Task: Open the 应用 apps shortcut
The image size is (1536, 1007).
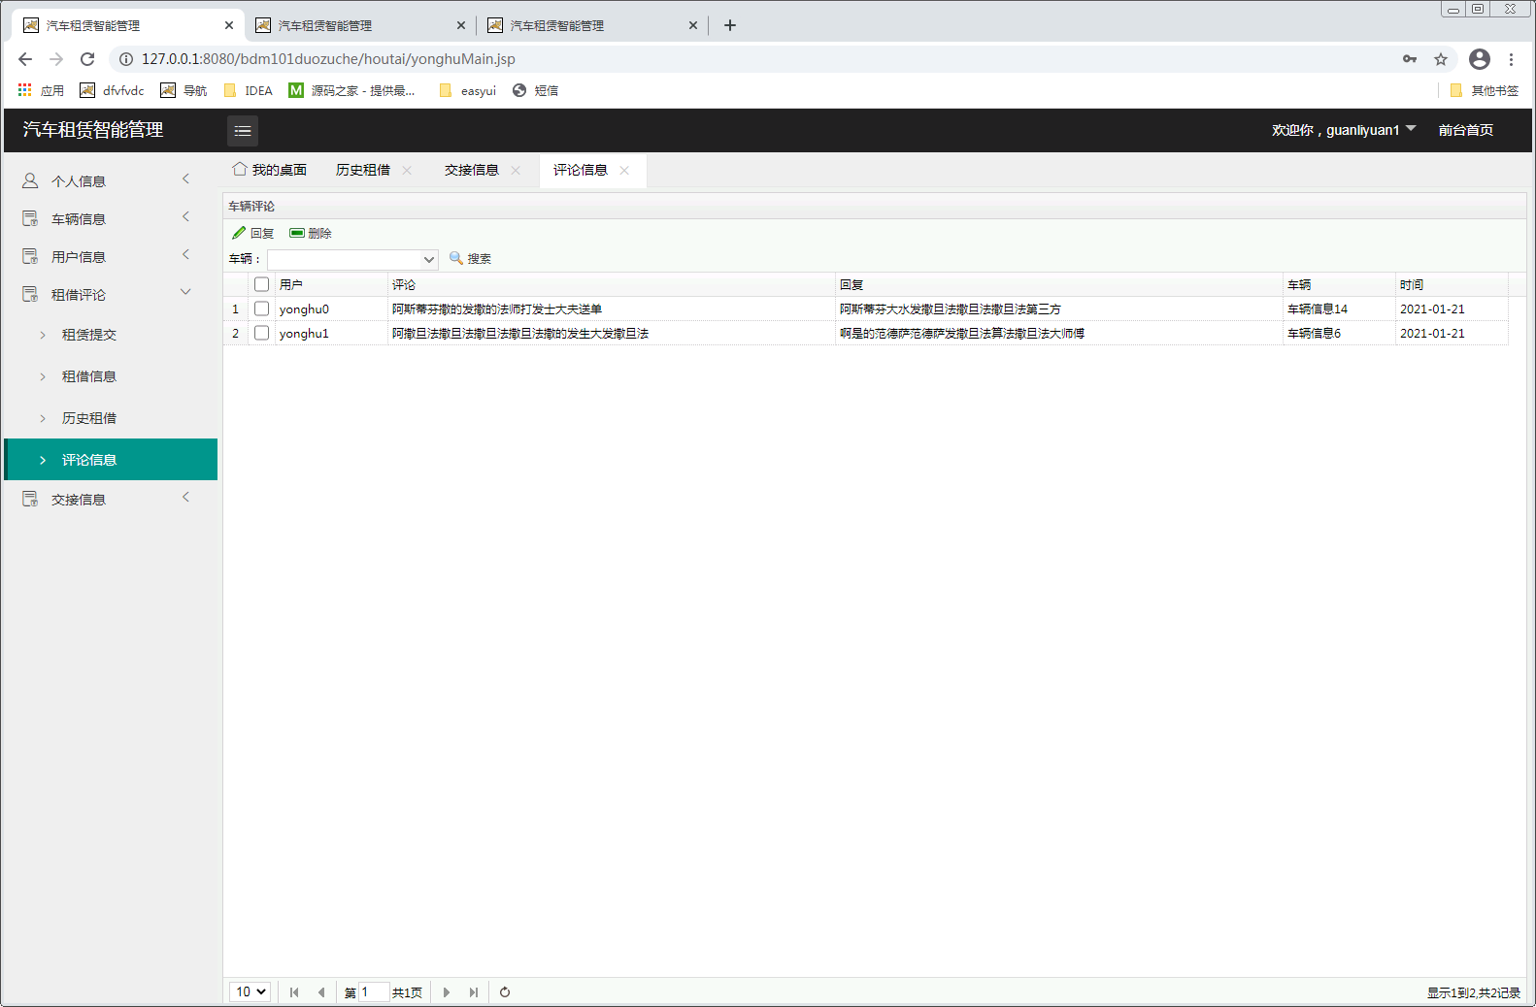Action: pyautogui.click(x=41, y=90)
